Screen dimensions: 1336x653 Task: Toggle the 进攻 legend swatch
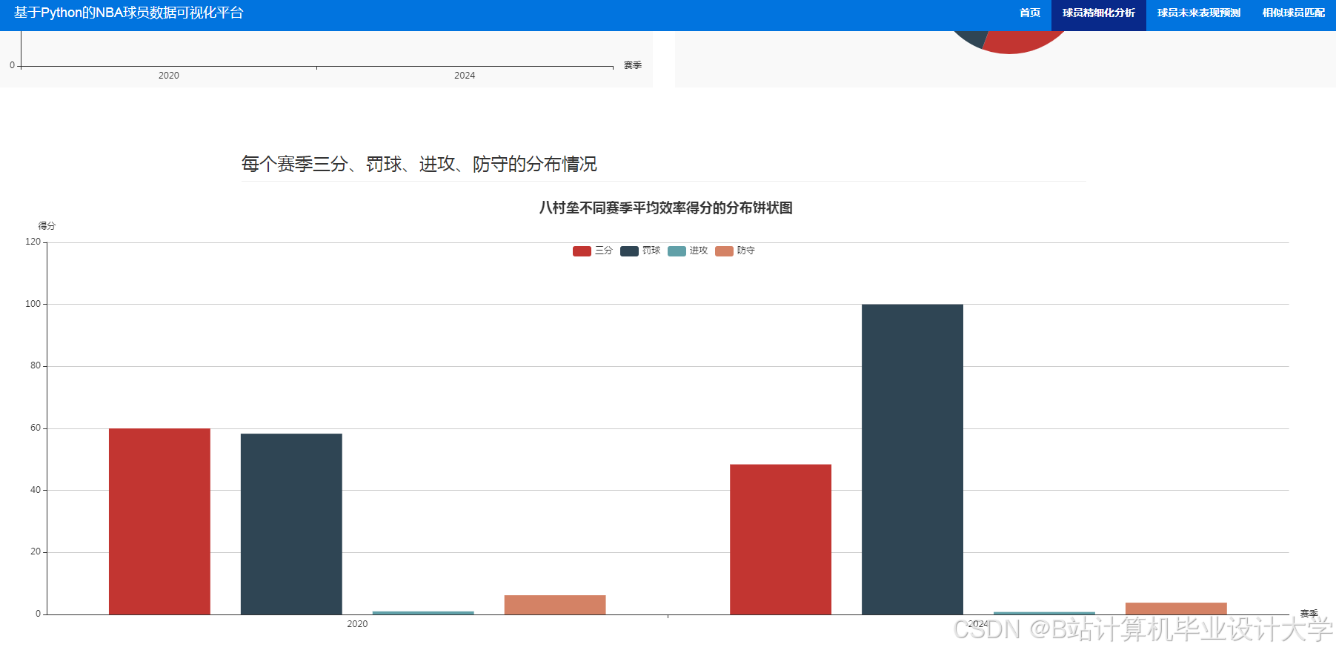coord(677,251)
